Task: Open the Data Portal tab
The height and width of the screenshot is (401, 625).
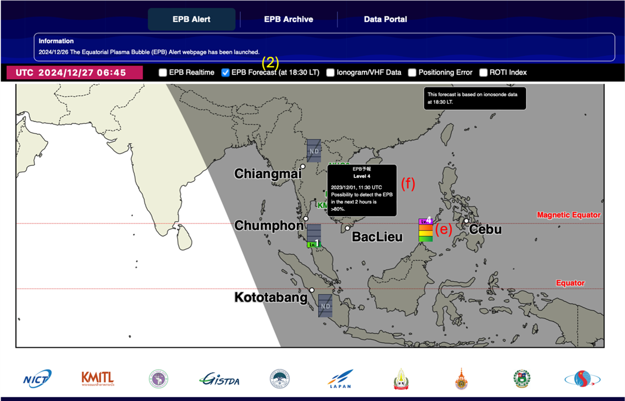Action: [x=385, y=19]
